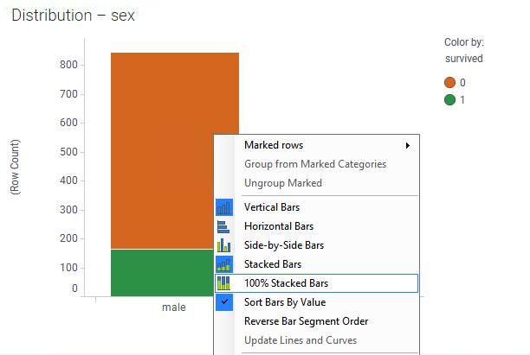
Task: Click the 100% Stacked Bars icon
Action: (223, 283)
